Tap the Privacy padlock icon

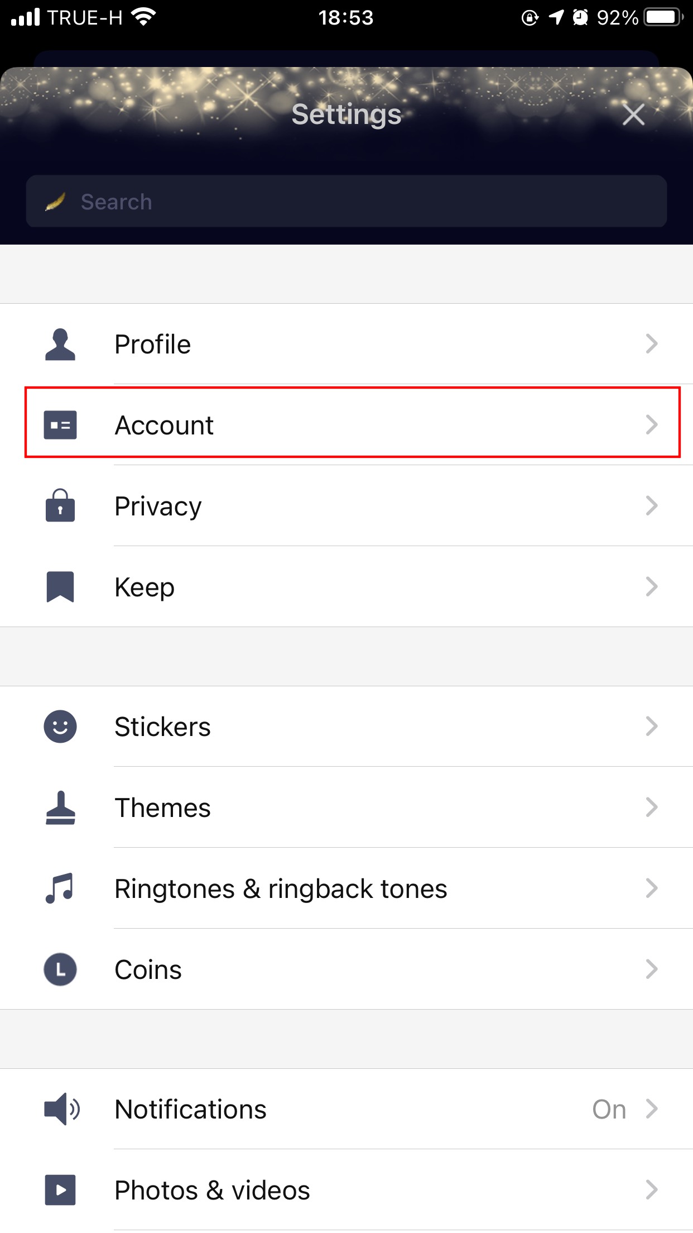[x=60, y=505]
